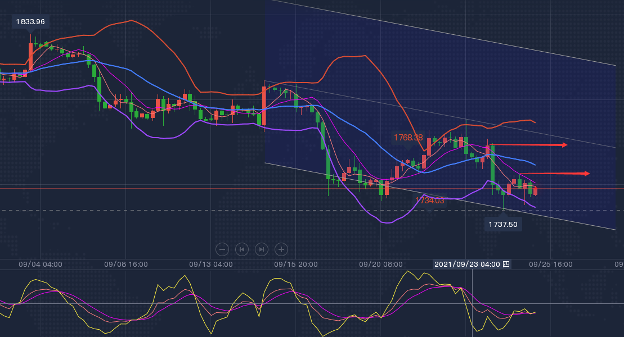This screenshot has width=624, height=337.
Task: Select the 2021/09/23 04:00 crosshair date label
Action: click(x=472, y=265)
